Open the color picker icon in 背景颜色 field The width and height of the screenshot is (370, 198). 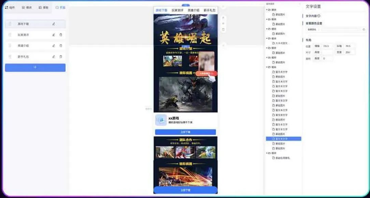click(364, 30)
